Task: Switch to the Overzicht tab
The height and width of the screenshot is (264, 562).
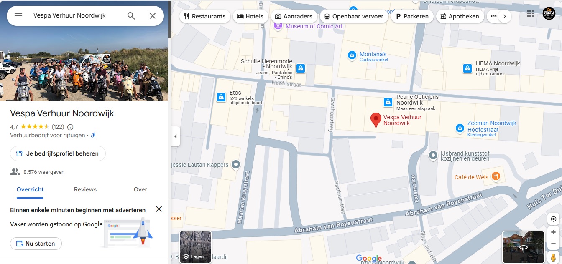Action: click(x=30, y=189)
